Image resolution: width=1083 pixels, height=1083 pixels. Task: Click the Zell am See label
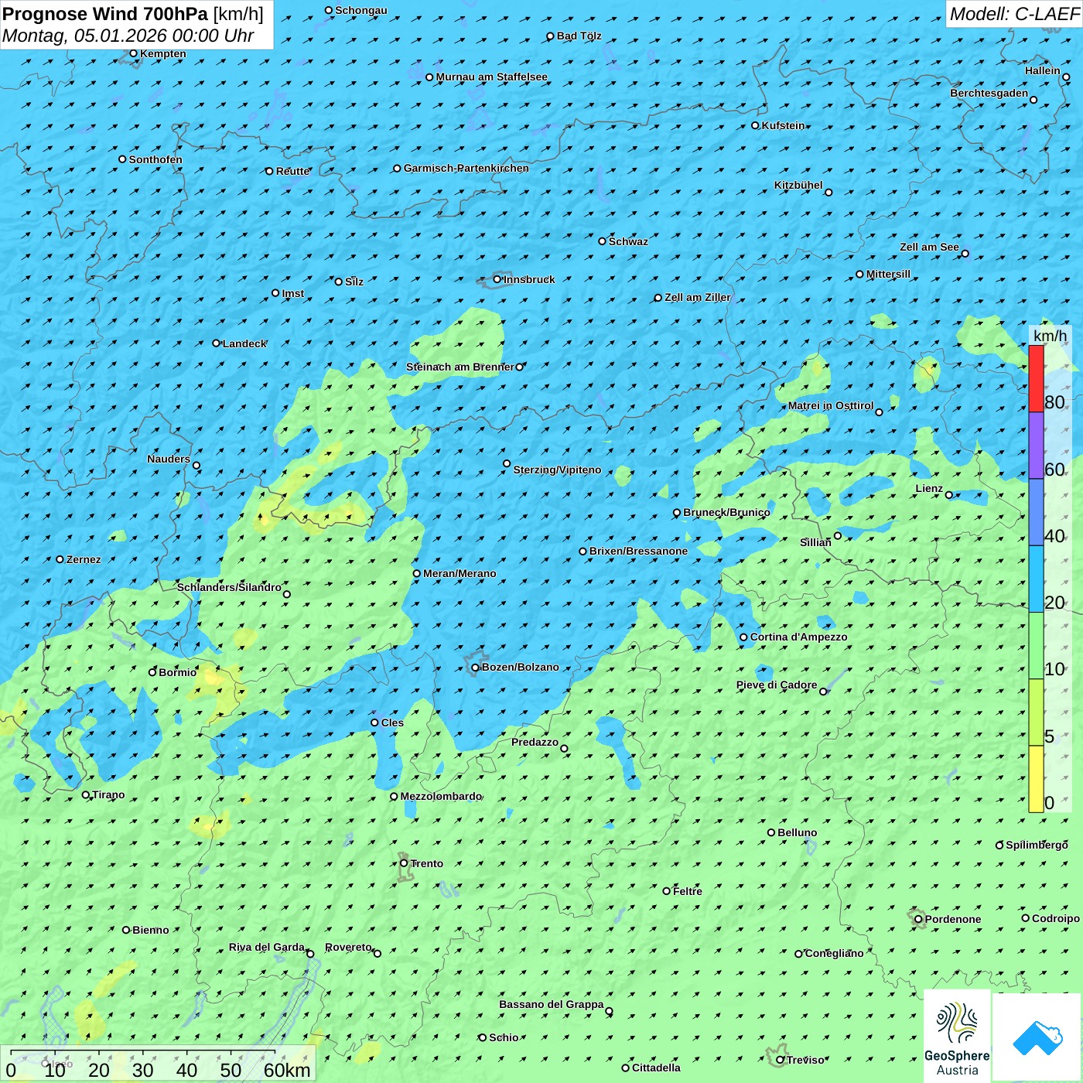tap(929, 247)
